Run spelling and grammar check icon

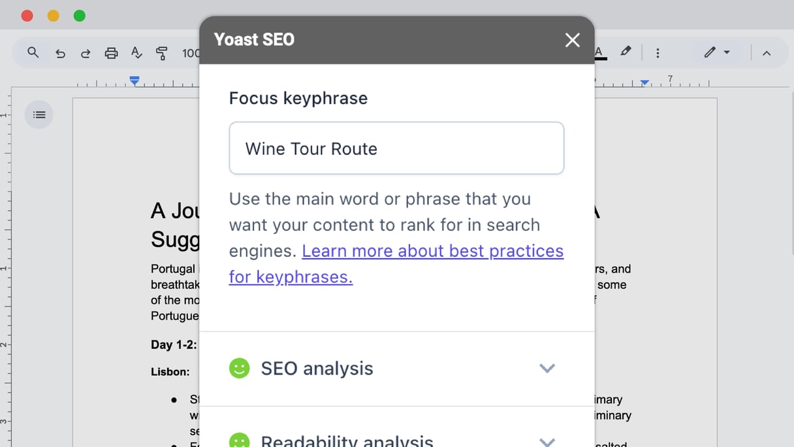pos(136,53)
